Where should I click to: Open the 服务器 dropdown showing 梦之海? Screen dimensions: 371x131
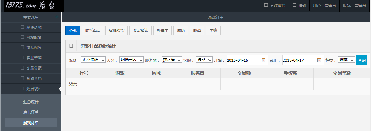point(172,60)
